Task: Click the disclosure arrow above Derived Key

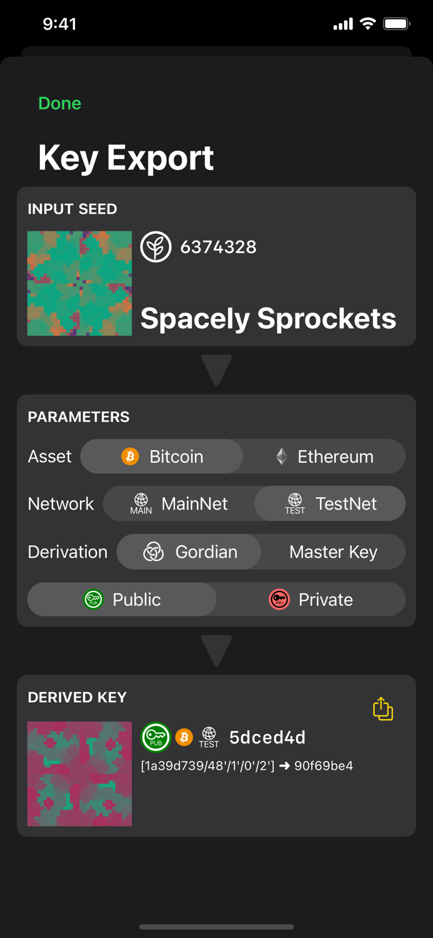Action: [216, 650]
